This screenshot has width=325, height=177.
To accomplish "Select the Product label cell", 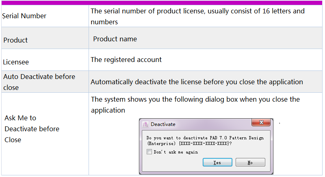I will pyautogui.click(x=16, y=40).
